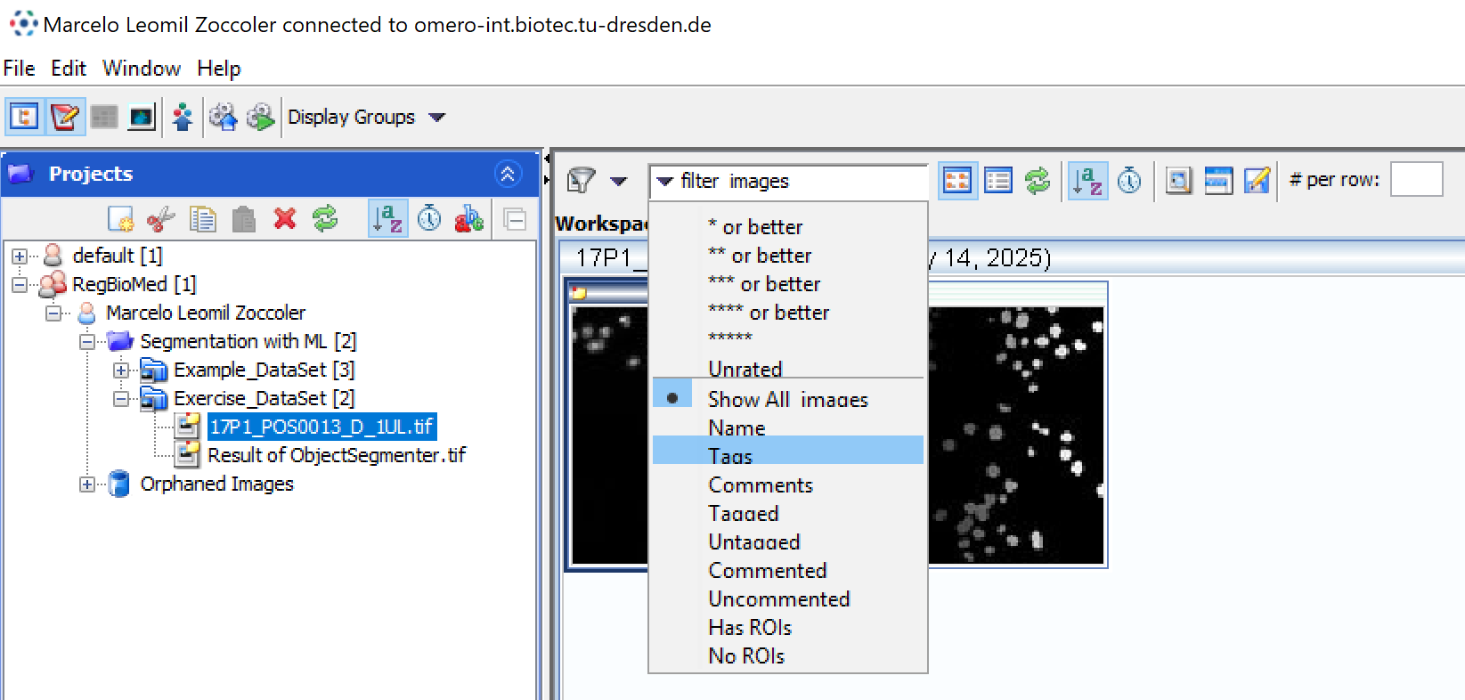Click the # per row input field
The width and height of the screenshot is (1465, 700).
point(1416,179)
